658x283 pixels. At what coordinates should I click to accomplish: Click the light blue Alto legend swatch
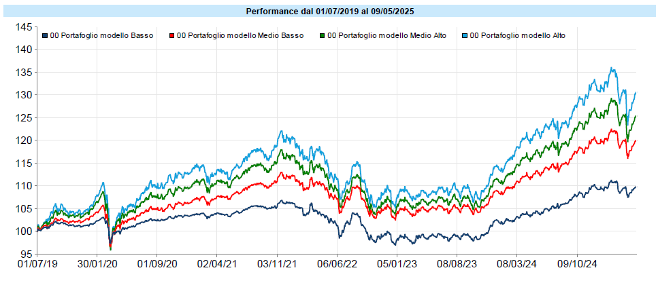(464, 36)
